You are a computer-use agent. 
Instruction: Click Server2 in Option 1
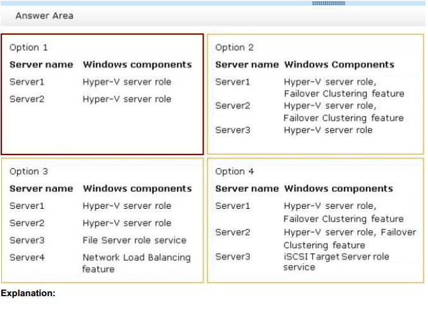point(27,99)
